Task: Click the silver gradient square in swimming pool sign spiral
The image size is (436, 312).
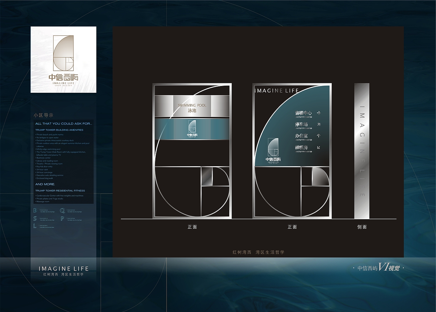Action: click(x=207, y=176)
